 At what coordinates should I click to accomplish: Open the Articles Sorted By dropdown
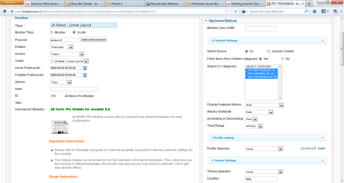click(259, 112)
